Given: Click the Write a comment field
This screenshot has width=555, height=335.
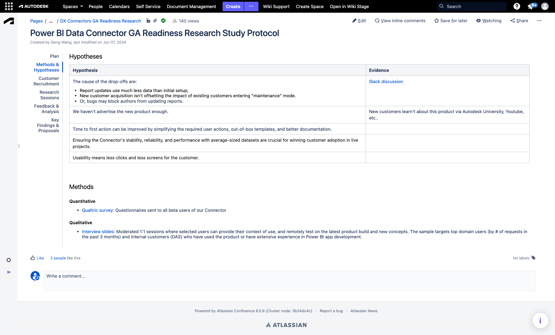Looking at the screenshot, I should pos(290,281).
